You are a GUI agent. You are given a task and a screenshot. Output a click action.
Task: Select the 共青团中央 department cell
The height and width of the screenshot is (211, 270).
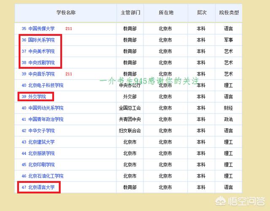click(x=130, y=119)
